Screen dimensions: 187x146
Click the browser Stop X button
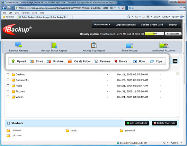123,8
